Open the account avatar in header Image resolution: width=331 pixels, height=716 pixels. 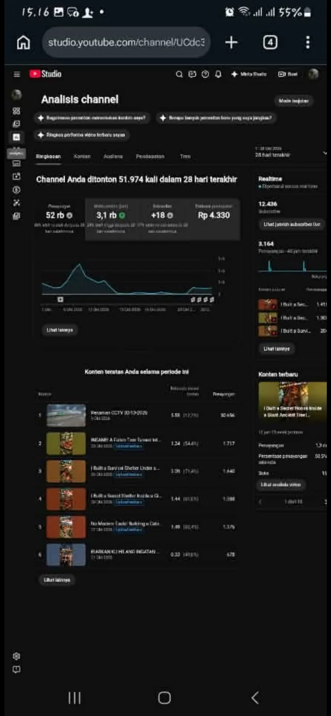[x=314, y=74]
